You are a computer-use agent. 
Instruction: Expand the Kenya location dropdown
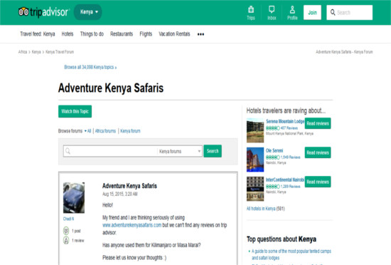(87, 12)
